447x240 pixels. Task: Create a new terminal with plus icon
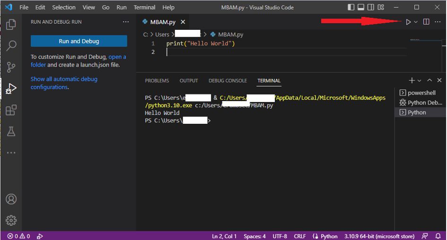pos(412,81)
